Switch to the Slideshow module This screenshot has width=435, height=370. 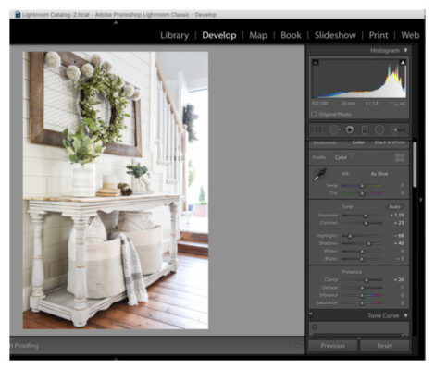[335, 35]
